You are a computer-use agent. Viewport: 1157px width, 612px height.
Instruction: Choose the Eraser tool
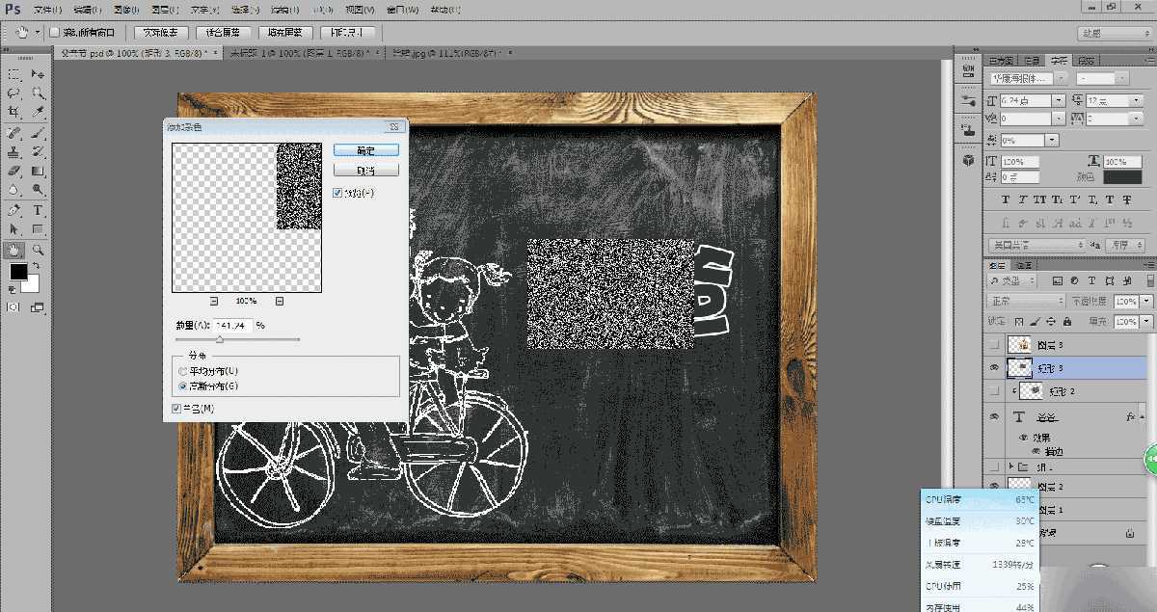click(x=14, y=171)
